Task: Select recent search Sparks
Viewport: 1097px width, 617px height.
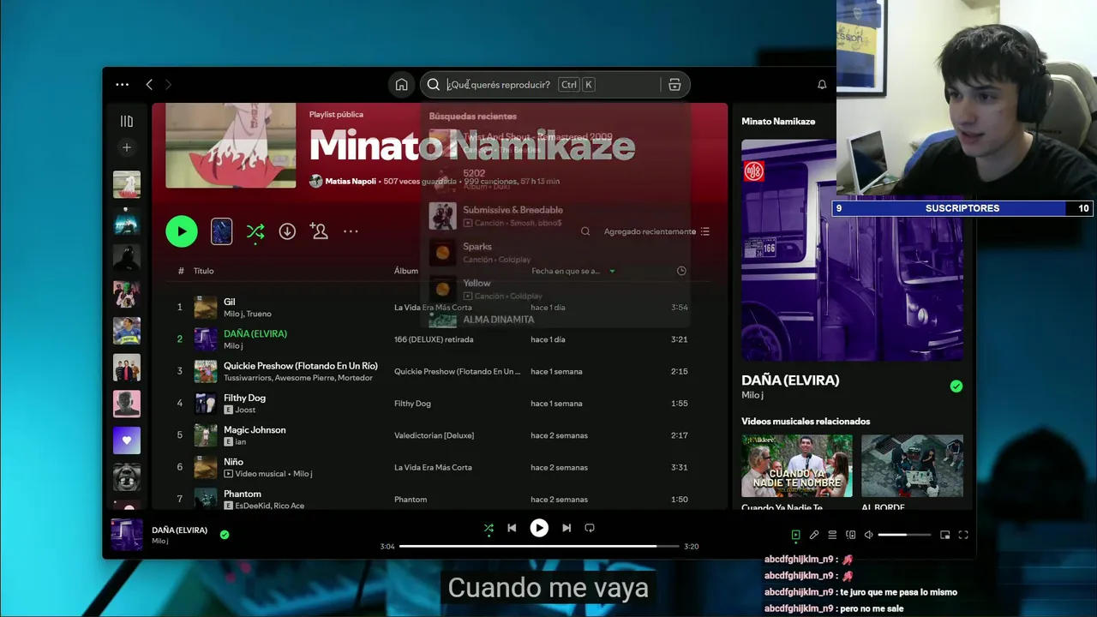Action: coord(555,252)
